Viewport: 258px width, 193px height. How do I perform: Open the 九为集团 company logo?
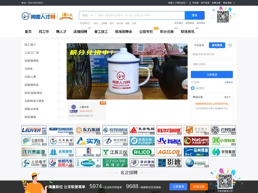223,130
